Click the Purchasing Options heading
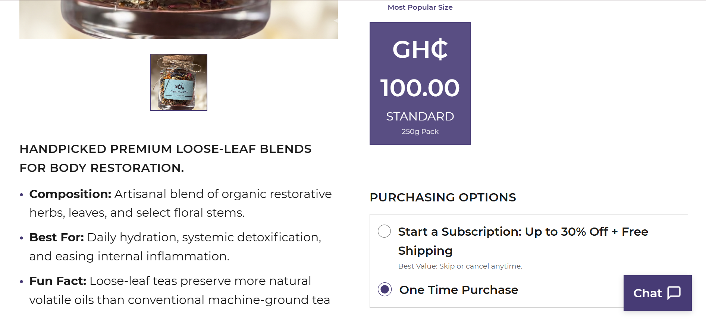706x326 pixels. point(443,197)
